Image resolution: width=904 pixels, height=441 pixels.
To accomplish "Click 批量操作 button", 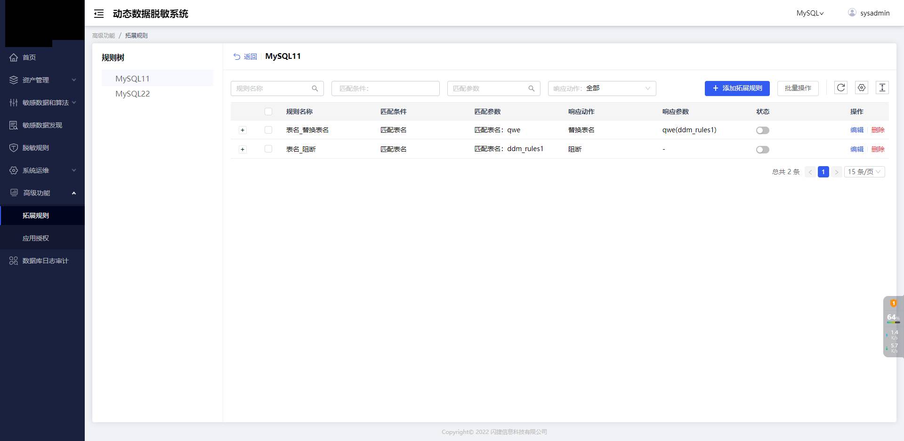I will (798, 88).
